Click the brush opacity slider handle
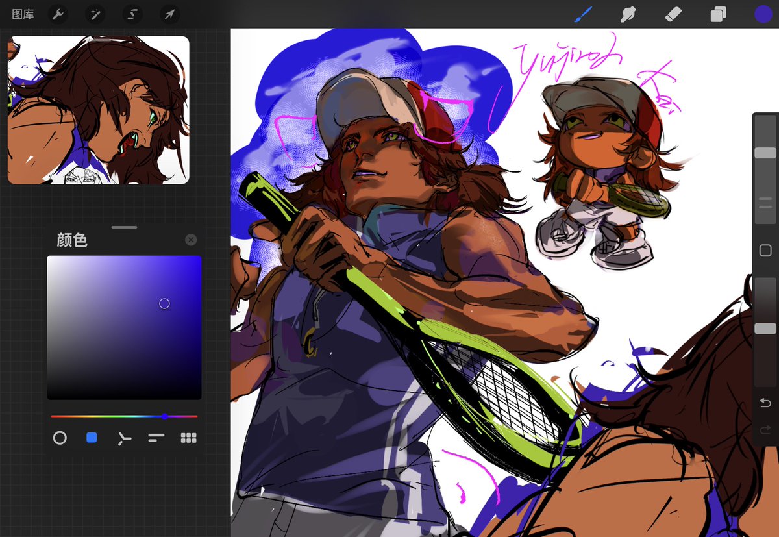Image resolution: width=779 pixels, height=537 pixels. 765,329
